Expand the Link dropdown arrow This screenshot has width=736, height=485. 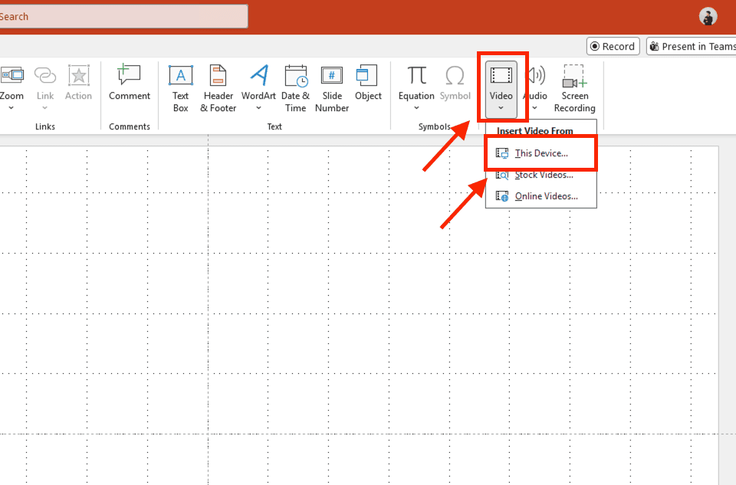pyautogui.click(x=45, y=108)
